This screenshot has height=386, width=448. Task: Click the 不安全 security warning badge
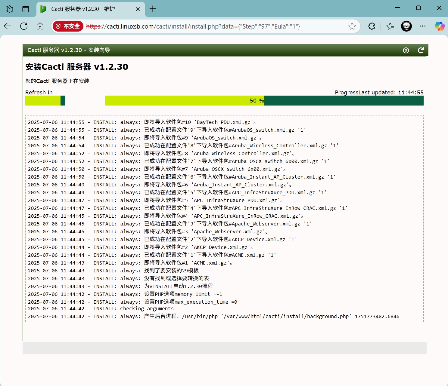click(x=68, y=26)
